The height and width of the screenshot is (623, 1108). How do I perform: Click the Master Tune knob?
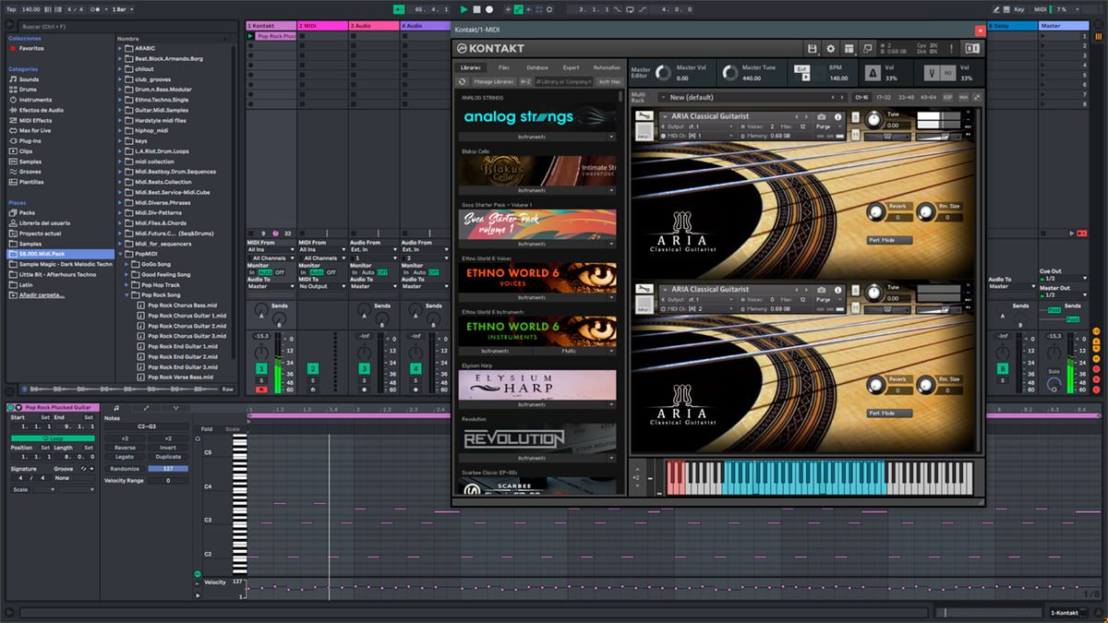pyautogui.click(x=729, y=72)
